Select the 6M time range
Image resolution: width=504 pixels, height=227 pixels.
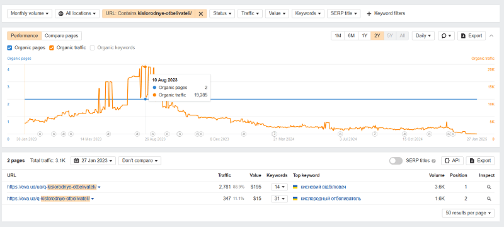[x=351, y=36]
